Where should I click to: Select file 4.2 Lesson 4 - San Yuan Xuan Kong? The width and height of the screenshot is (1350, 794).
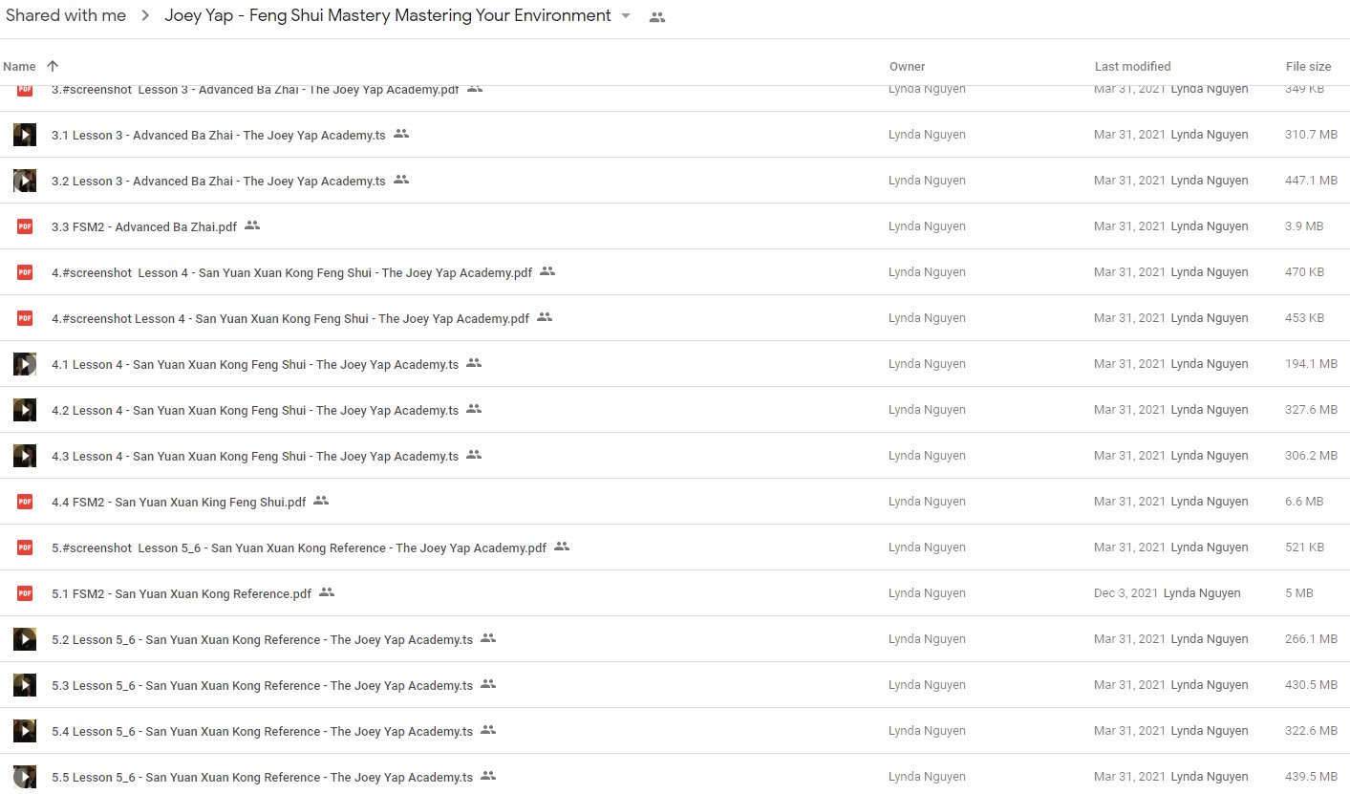pyautogui.click(x=255, y=411)
